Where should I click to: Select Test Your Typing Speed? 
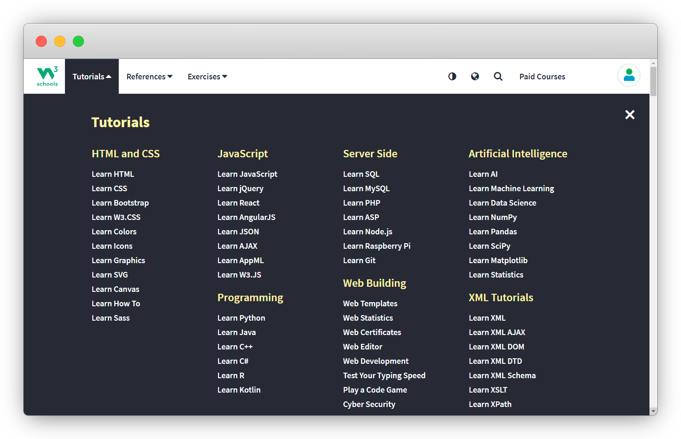(x=384, y=375)
